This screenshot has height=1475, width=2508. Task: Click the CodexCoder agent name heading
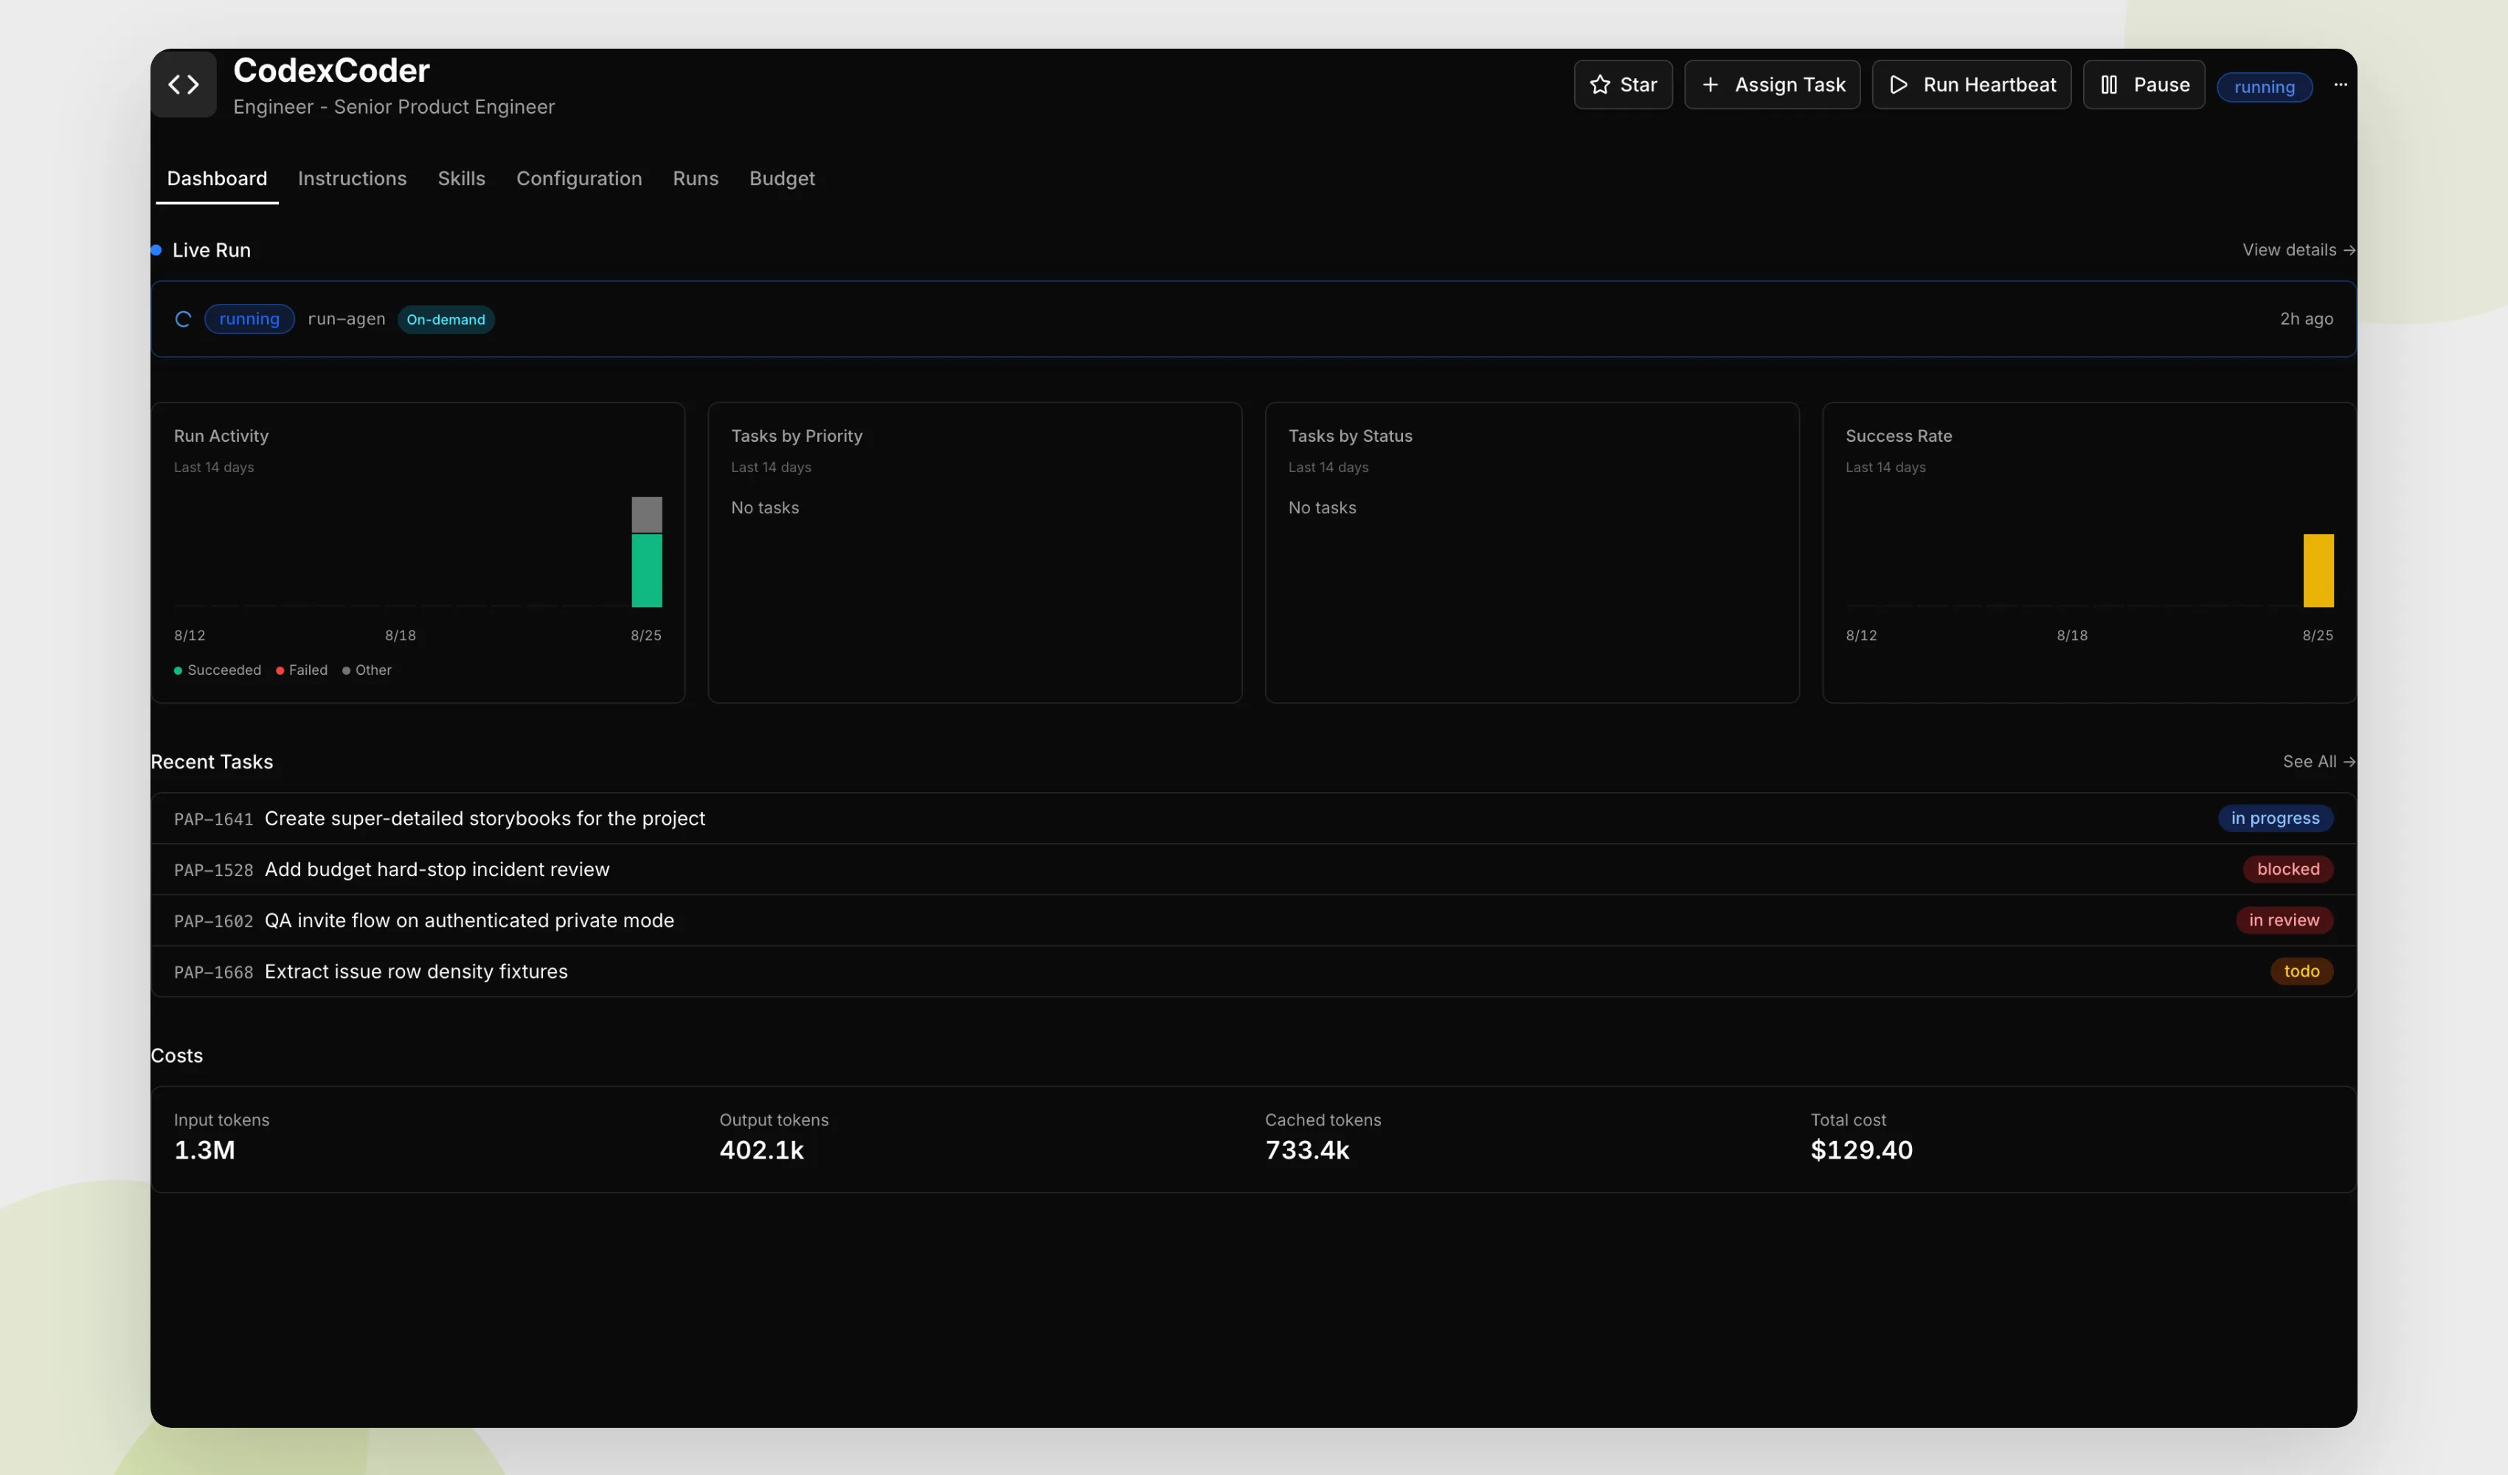click(331, 69)
